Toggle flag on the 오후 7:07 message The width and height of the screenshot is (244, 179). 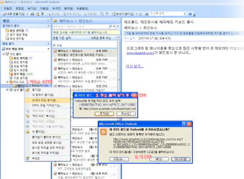[x=115, y=70]
